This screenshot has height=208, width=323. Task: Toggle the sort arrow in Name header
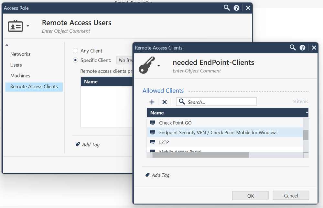[x=307, y=113]
